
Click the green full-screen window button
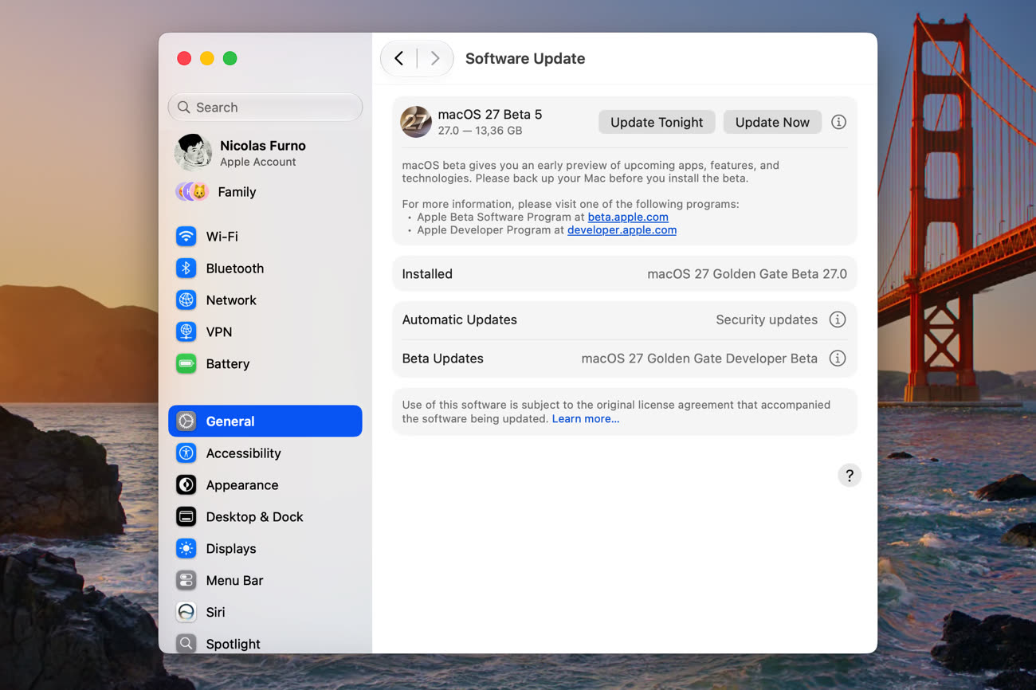tap(230, 58)
